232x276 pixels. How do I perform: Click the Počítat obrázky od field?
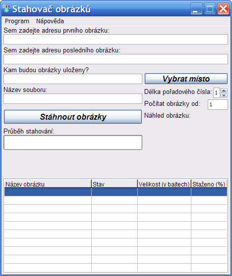point(218,104)
